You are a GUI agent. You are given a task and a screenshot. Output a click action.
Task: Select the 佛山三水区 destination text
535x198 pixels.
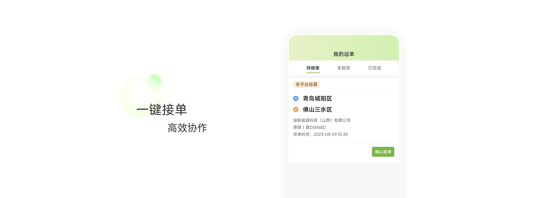click(x=317, y=110)
